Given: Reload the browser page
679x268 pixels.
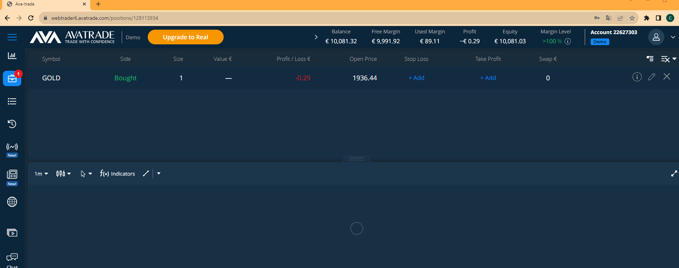Looking at the screenshot, I should pos(31,18).
